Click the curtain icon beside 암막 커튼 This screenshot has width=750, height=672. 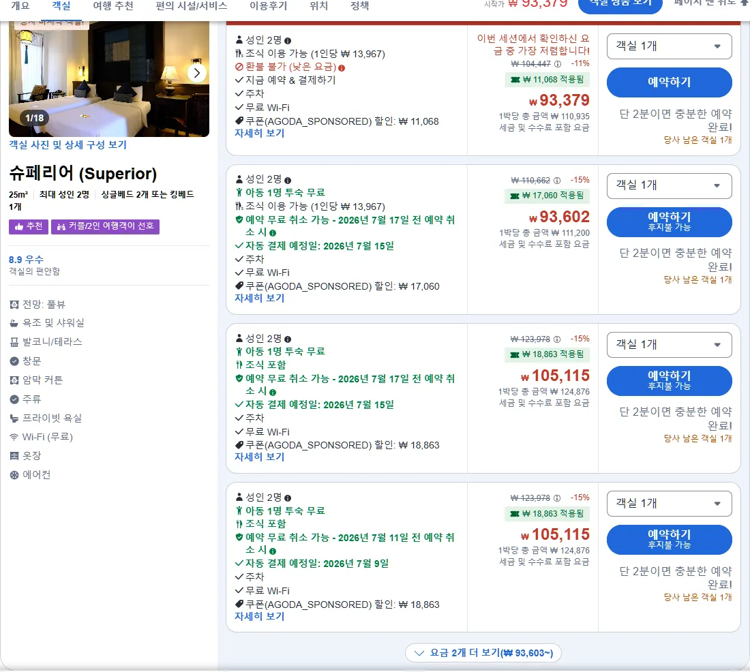14,380
